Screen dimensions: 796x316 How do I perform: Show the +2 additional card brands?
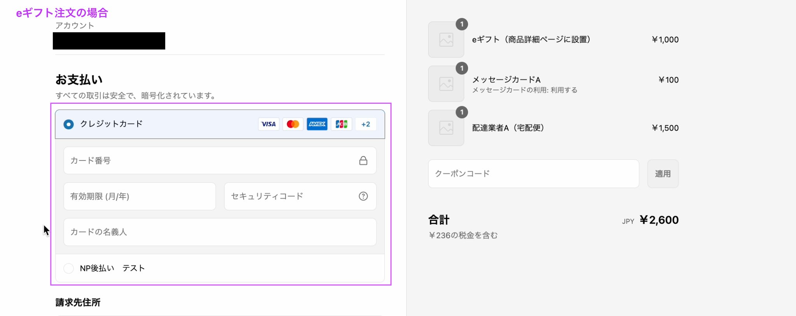366,124
